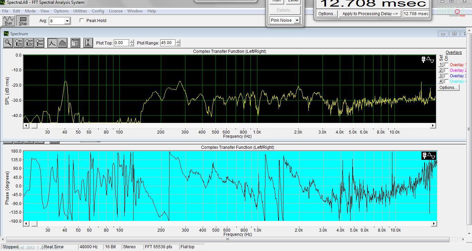The height and width of the screenshot is (251, 472).
Task: Click Set overlay 4 button
Action: tap(441, 81)
